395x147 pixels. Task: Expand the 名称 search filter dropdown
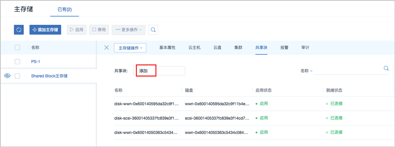(x=307, y=71)
